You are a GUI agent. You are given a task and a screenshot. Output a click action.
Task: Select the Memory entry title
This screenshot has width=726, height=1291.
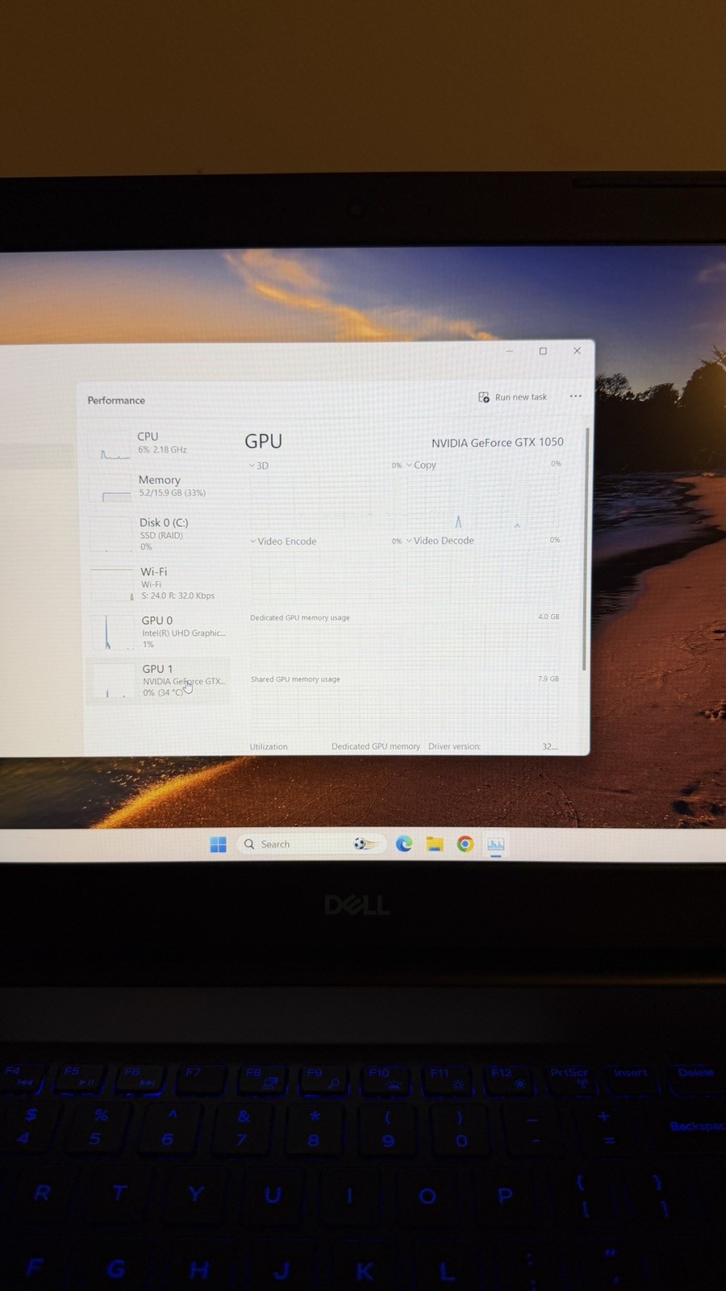pyautogui.click(x=159, y=479)
